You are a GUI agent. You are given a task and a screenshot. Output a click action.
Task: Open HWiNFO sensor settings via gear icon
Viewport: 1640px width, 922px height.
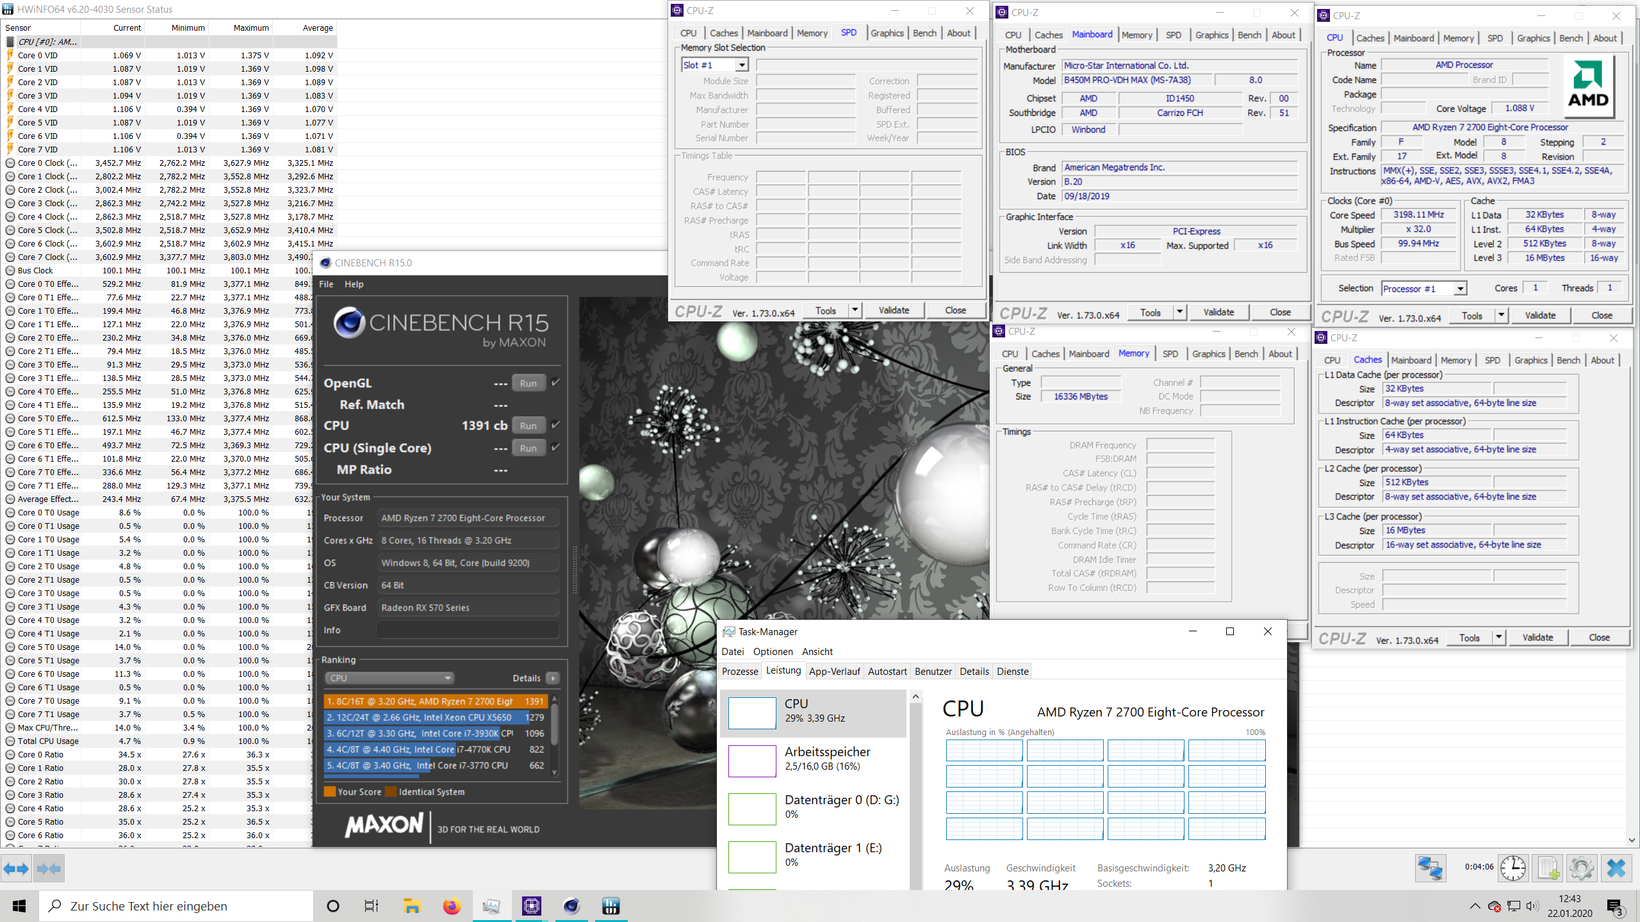click(1582, 868)
